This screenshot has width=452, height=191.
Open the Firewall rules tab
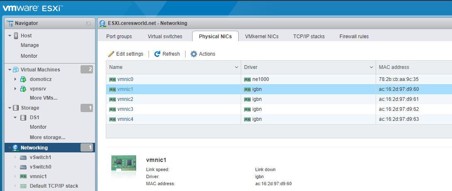pos(354,37)
